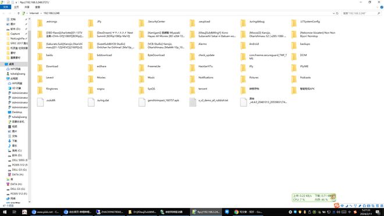Image resolution: width=384 pixels, height=216 pixels.
Task: Select the genshinimpact apk file
Action: tap(159, 102)
